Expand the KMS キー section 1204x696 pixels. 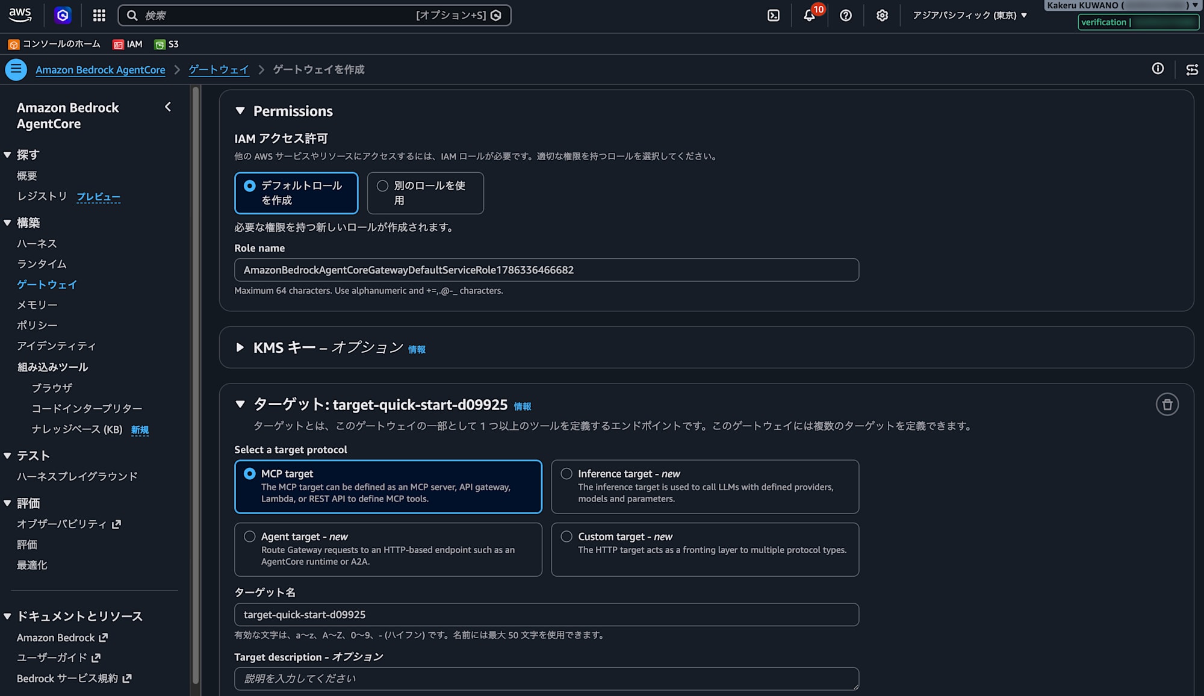point(240,347)
